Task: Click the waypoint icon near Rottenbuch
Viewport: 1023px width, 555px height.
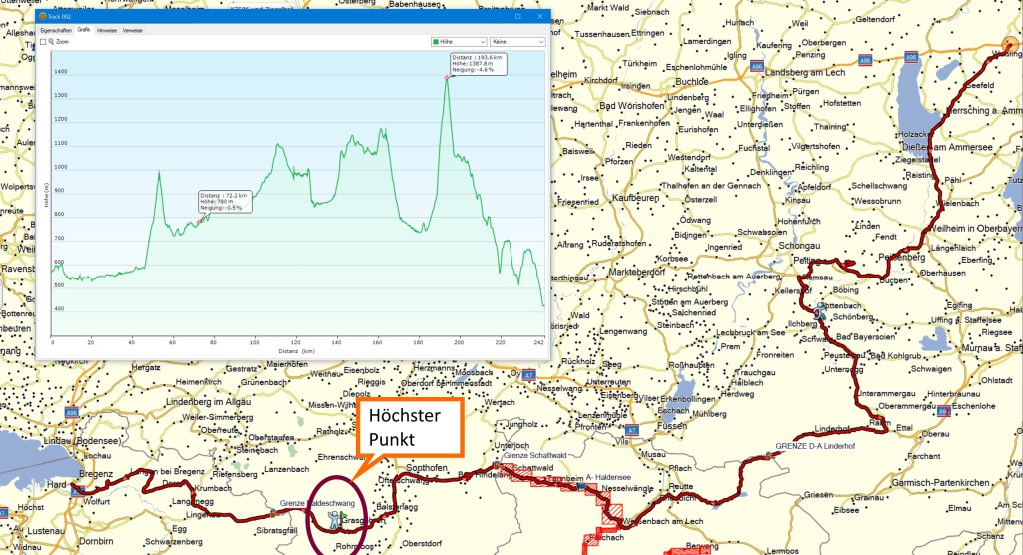Action: tap(820, 310)
